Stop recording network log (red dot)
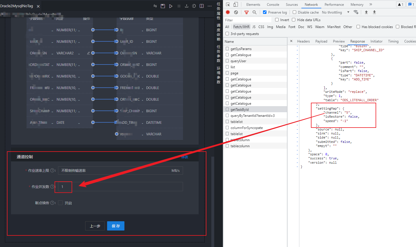416x247 pixels. (x=228, y=12)
